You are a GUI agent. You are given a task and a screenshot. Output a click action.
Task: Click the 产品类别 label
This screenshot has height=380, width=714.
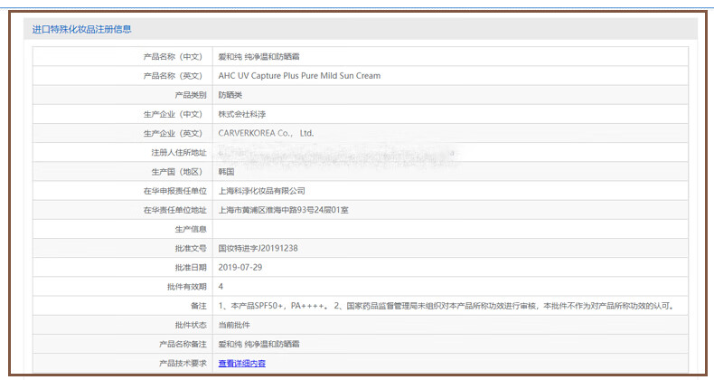click(x=191, y=95)
